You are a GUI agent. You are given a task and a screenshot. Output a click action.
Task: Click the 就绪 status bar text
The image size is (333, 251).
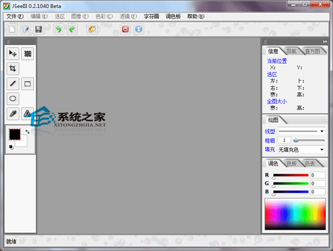pyautogui.click(x=12, y=241)
